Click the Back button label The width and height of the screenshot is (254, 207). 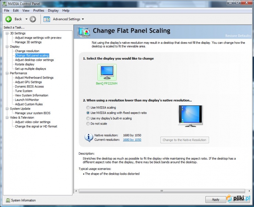pos(18,19)
